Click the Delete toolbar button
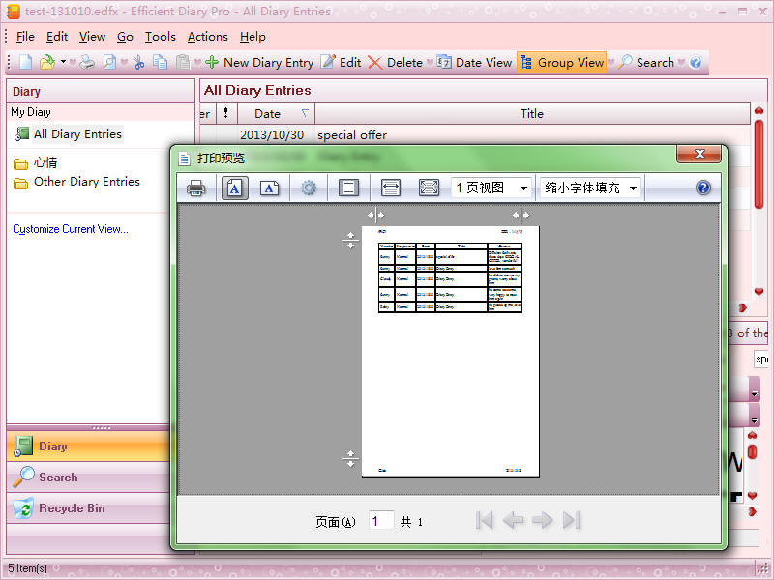Image resolution: width=774 pixels, height=580 pixels. pyautogui.click(x=395, y=62)
